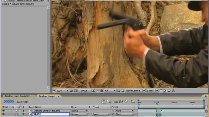Viewport: 209px width, 117px height.
Task: Take a snapshot with the camera icon
Action: (94, 91)
